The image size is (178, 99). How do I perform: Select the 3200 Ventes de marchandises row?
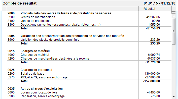point(89,17)
